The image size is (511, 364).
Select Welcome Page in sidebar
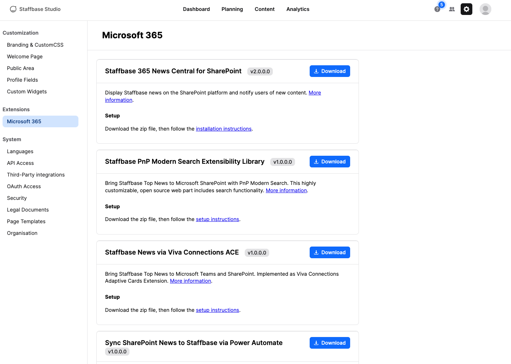40,57
